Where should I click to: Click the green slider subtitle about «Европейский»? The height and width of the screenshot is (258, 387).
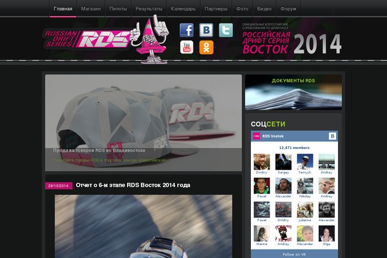coord(110,160)
